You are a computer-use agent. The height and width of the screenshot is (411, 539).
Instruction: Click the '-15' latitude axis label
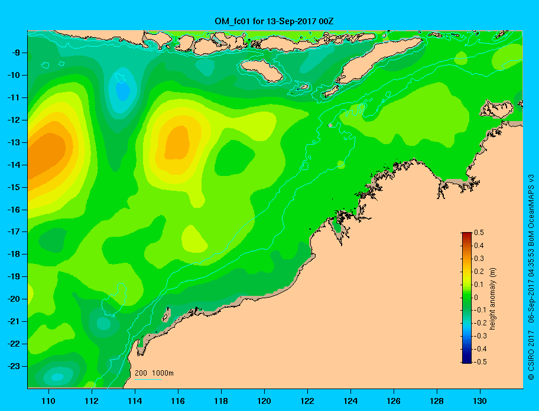point(14,187)
